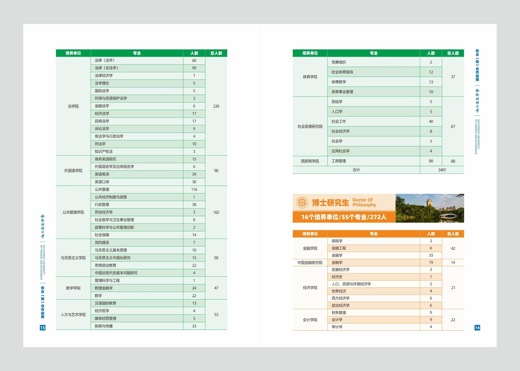Viewport: 520px width, 371px height.
Task: Click the campus lake bridge photo
Action: (x=430, y=208)
